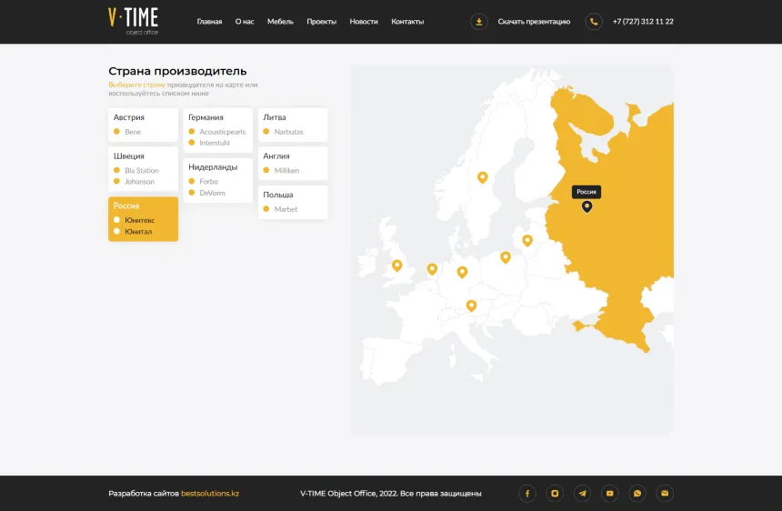Select the Швеция country card heading
782x511 pixels.
pos(129,156)
